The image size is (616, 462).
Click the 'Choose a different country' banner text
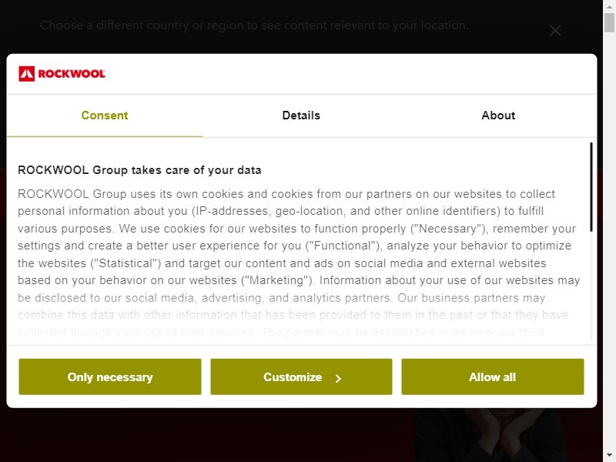[x=254, y=25]
